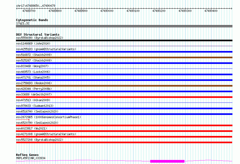The height and width of the screenshot is (164, 240).
Task: Select the short red esv2672965 variant segment
Action: pos(22,119)
